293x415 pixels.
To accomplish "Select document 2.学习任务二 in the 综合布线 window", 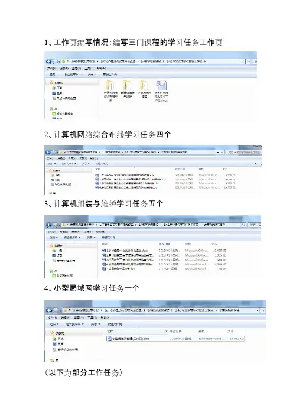I will [131, 179].
